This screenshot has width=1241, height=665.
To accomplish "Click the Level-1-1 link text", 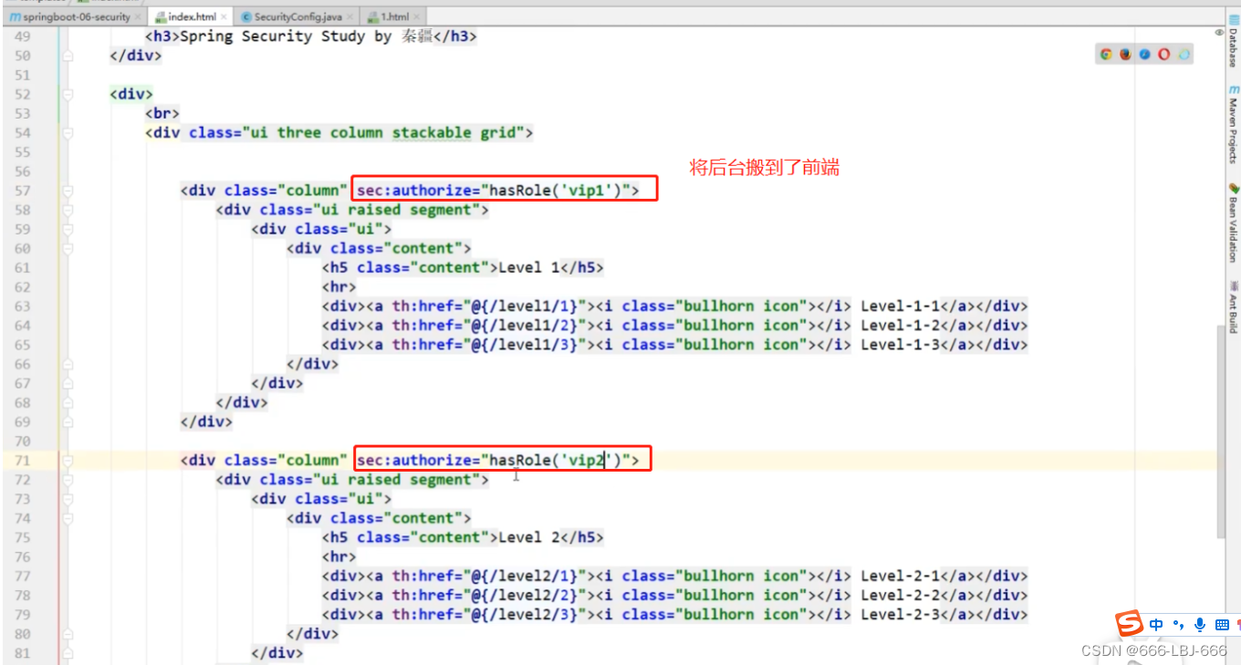I will pos(901,307).
